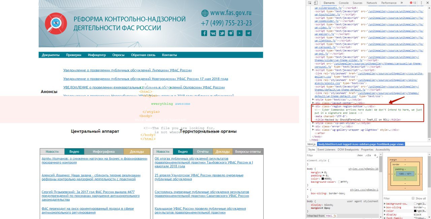
Task: Select the Отчёты tab under Территориальные органы
Action: pos(203,151)
